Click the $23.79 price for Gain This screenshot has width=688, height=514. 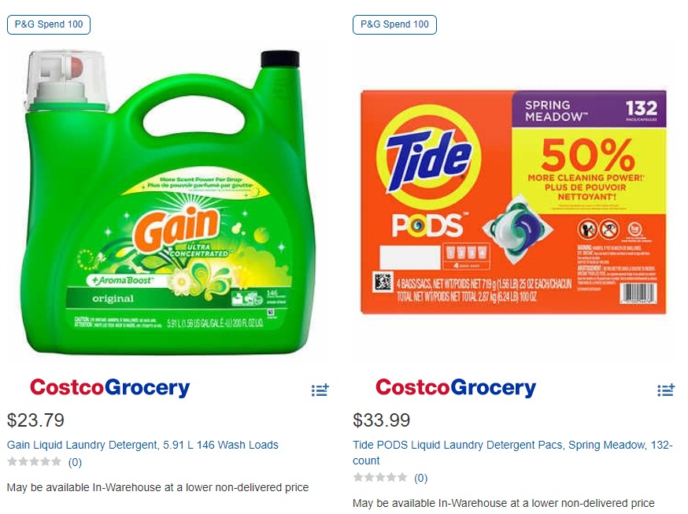pos(35,420)
